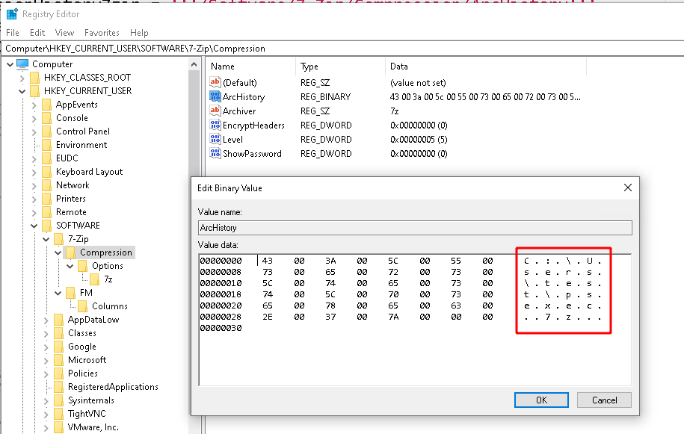This screenshot has width=684, height=434.
Task: Click the ArcHistory binary value icon
Action: (217, 96)
